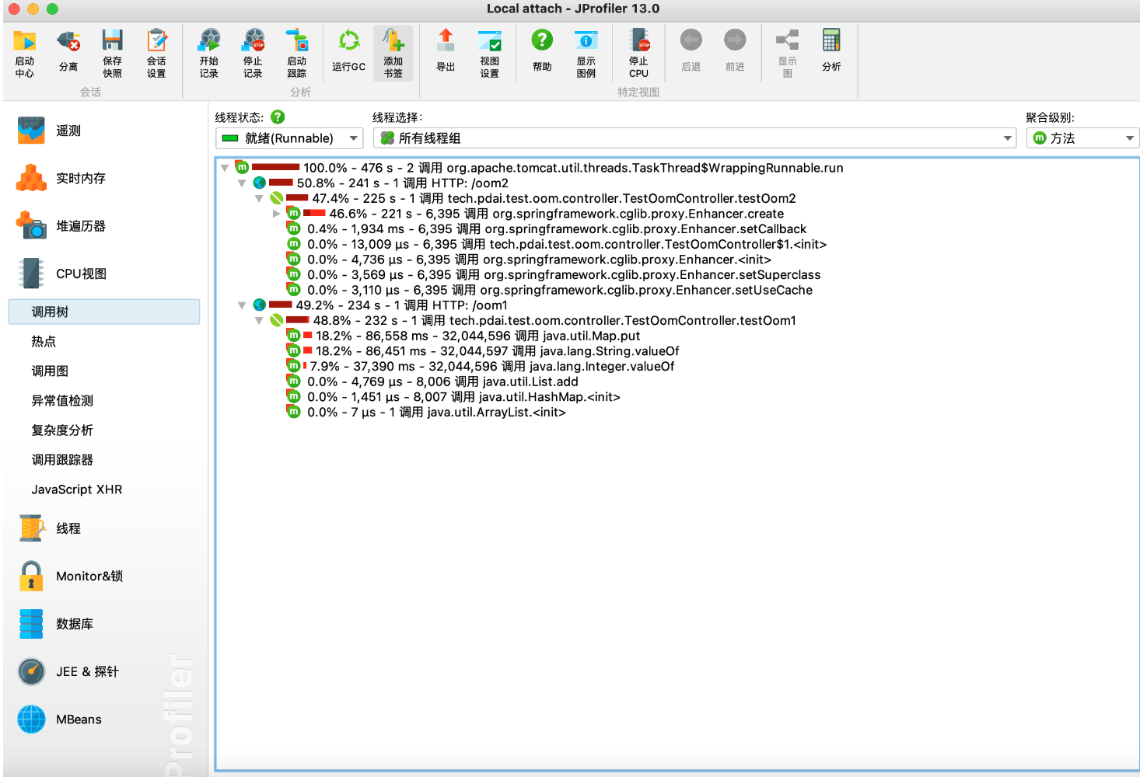Open the thread status 就绪(Runnable) dropdown
The height and width of the screenshot is (777, 1140).
click(289, 138)
